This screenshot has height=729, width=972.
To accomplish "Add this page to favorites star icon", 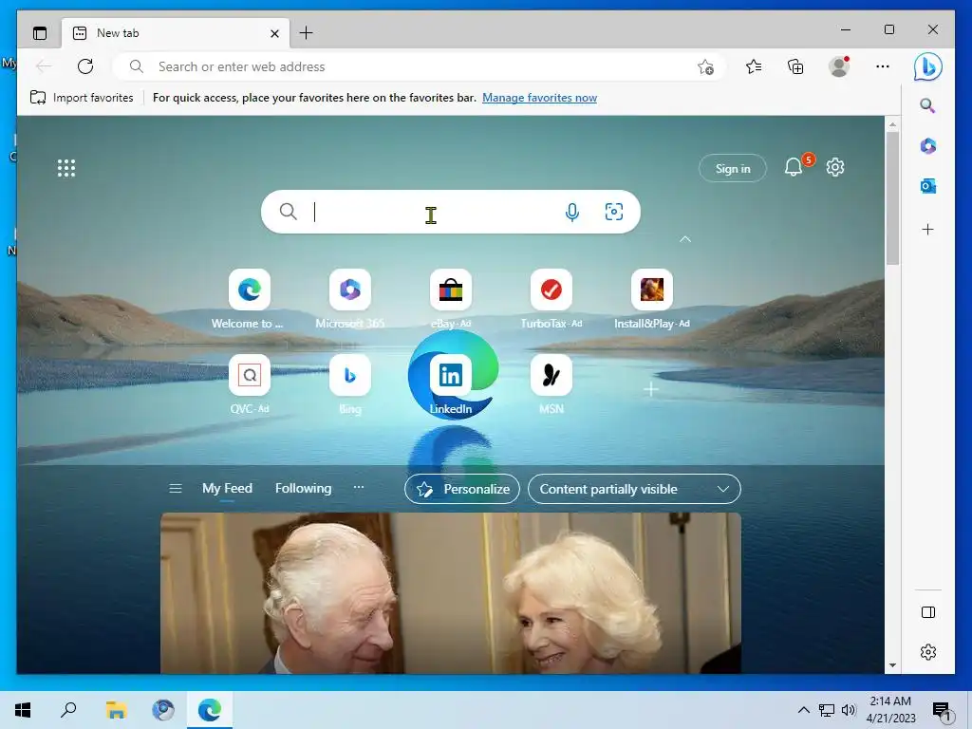I will [705, 67].
